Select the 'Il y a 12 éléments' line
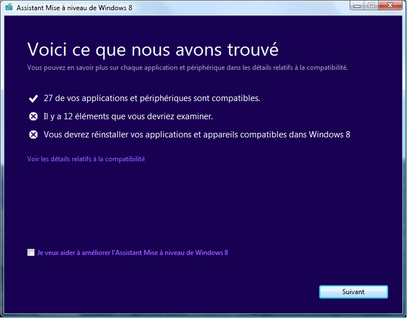This screenshot has height=318, width=407. (x=128, y=116)
